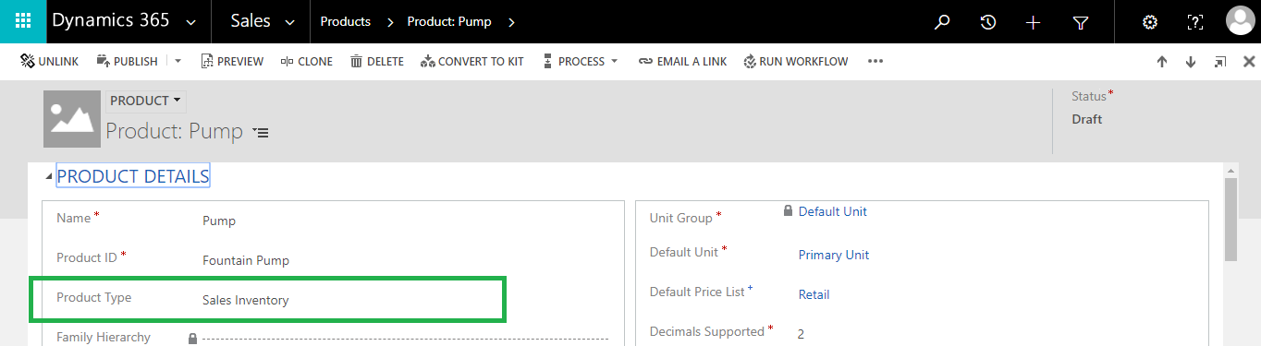The image size is (1261, 346).
Task: Click the locked Family Hierarchy field
Action: (405, 339)
